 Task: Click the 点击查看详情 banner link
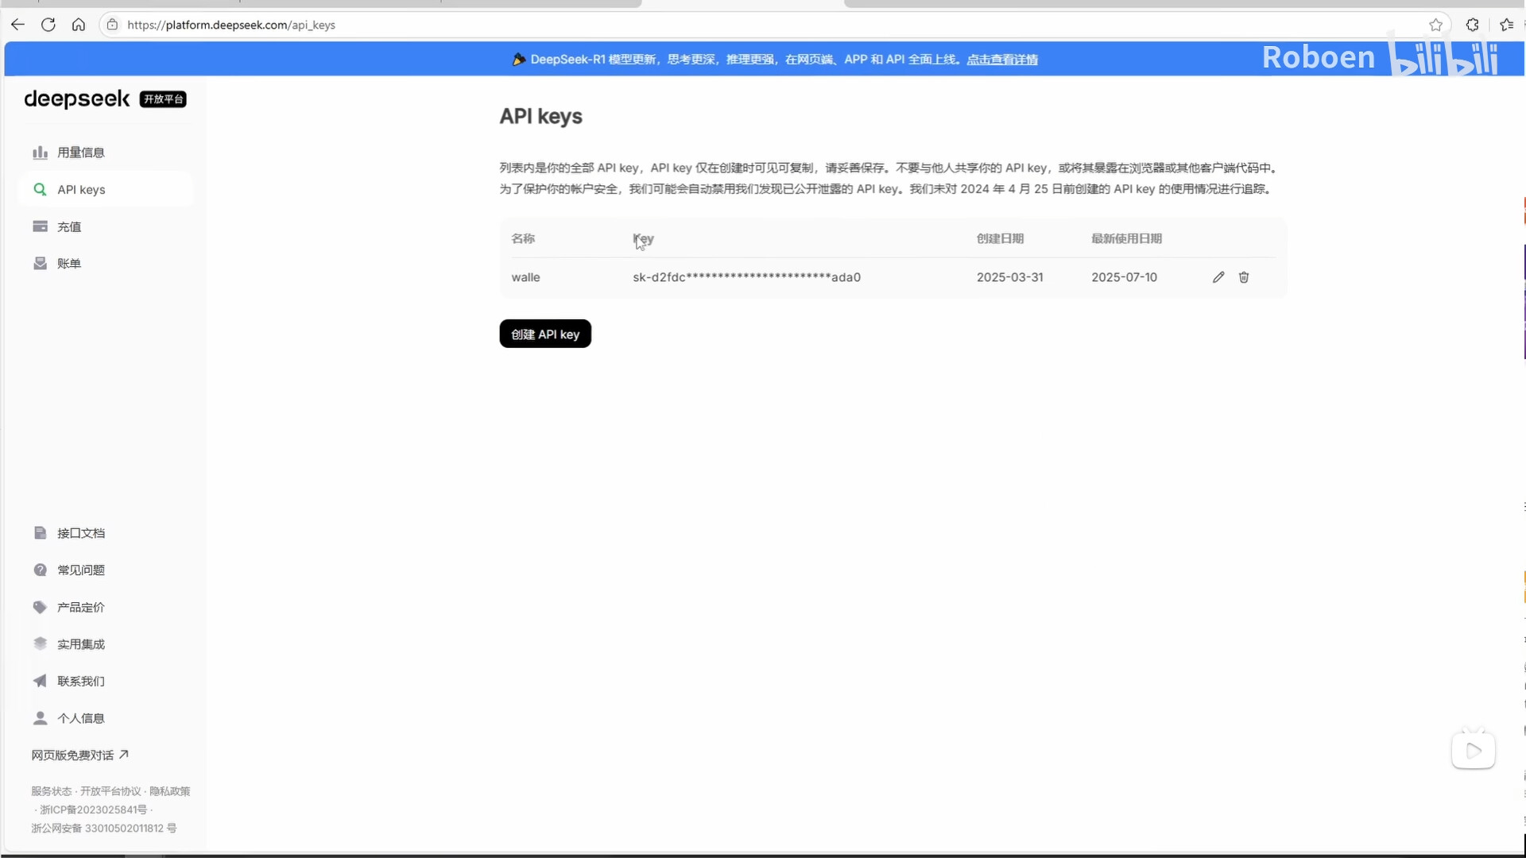1001,60
